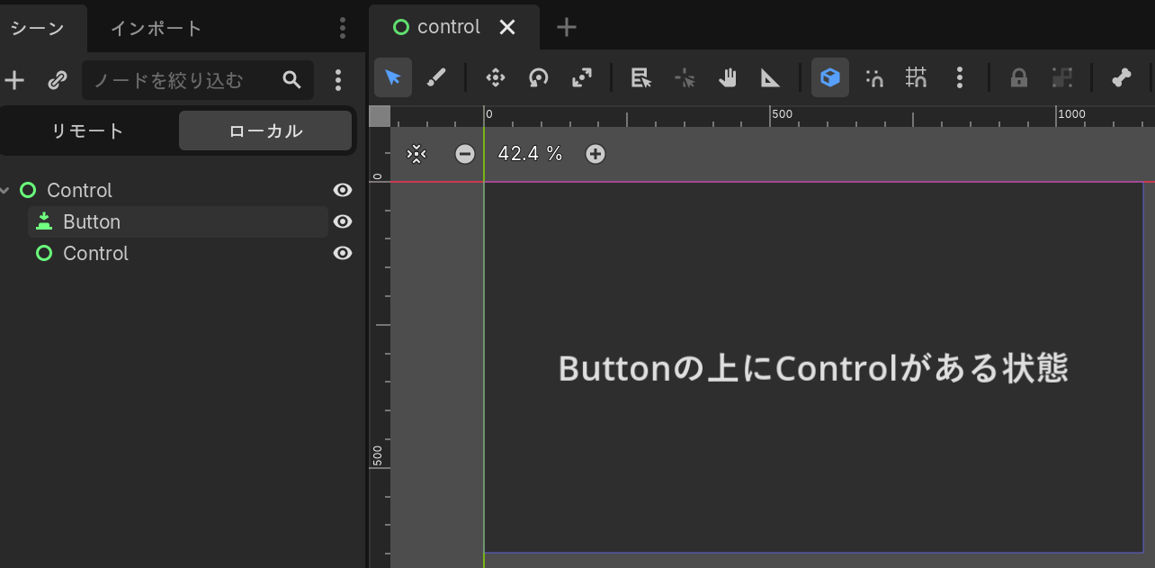Click the Button node's green icon
This screenshot has width=1155, height=568.
tap(43, 221)
